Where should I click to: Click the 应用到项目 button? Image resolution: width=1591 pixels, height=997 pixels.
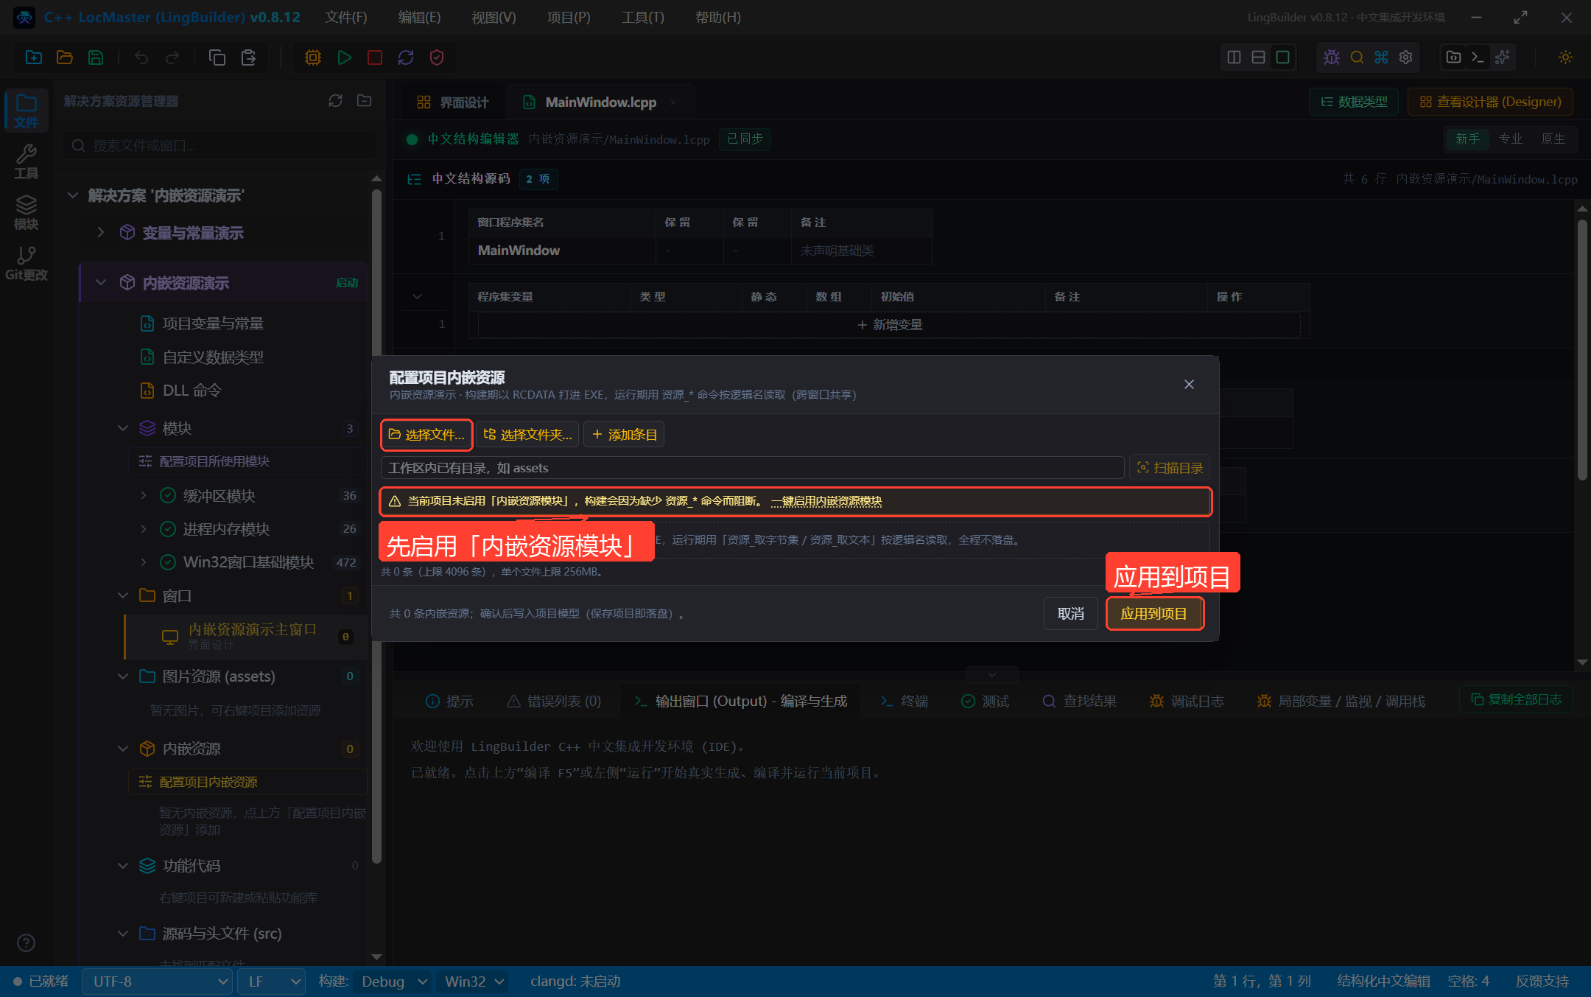click(x=1154, y=613)
